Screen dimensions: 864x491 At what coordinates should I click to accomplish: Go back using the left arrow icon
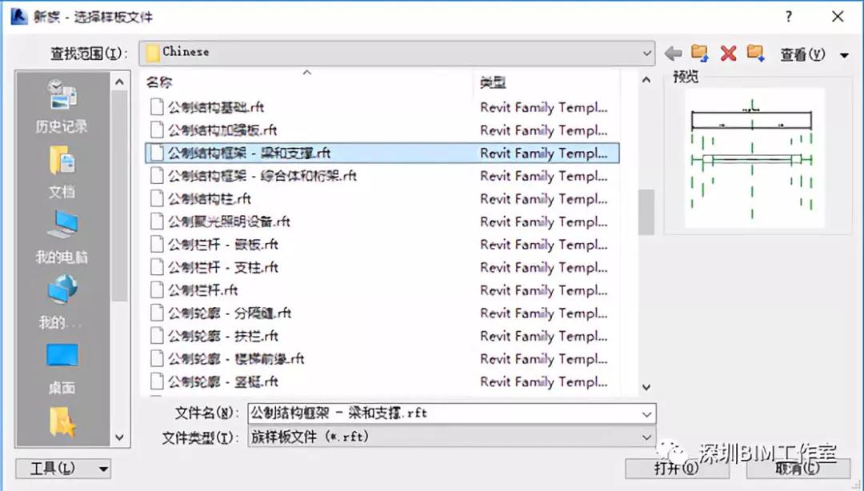(x=674, y=54)
